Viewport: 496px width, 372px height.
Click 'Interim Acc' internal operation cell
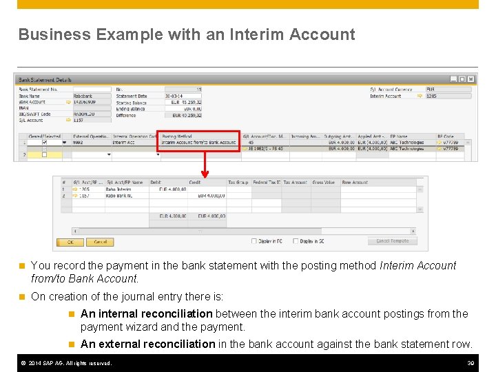[136, 143]
